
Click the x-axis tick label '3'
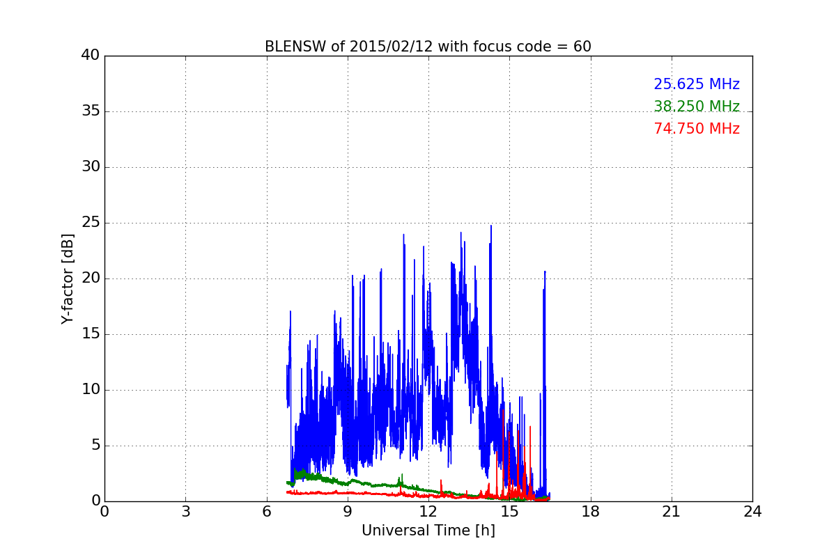coord(185,511)
